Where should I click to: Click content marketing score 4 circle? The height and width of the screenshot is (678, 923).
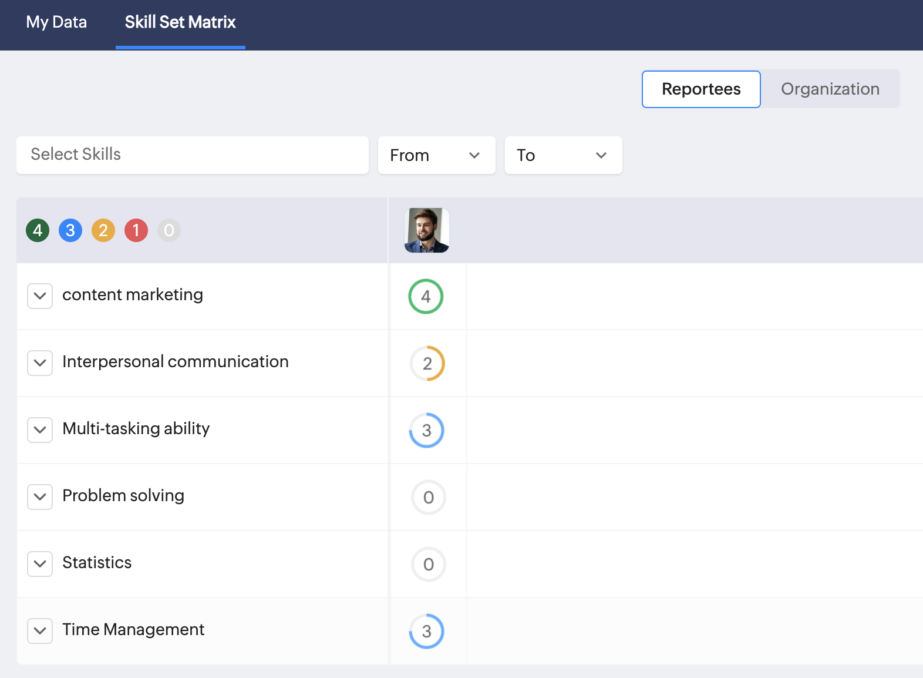coord(426,296)
